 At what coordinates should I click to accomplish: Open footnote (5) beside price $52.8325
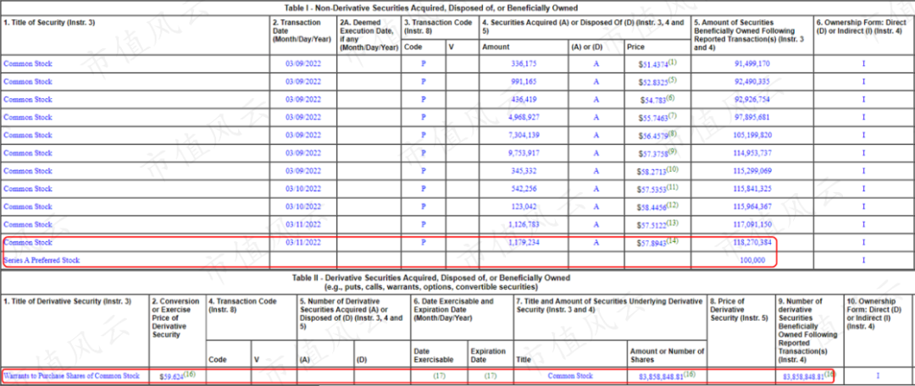[673, 80]
